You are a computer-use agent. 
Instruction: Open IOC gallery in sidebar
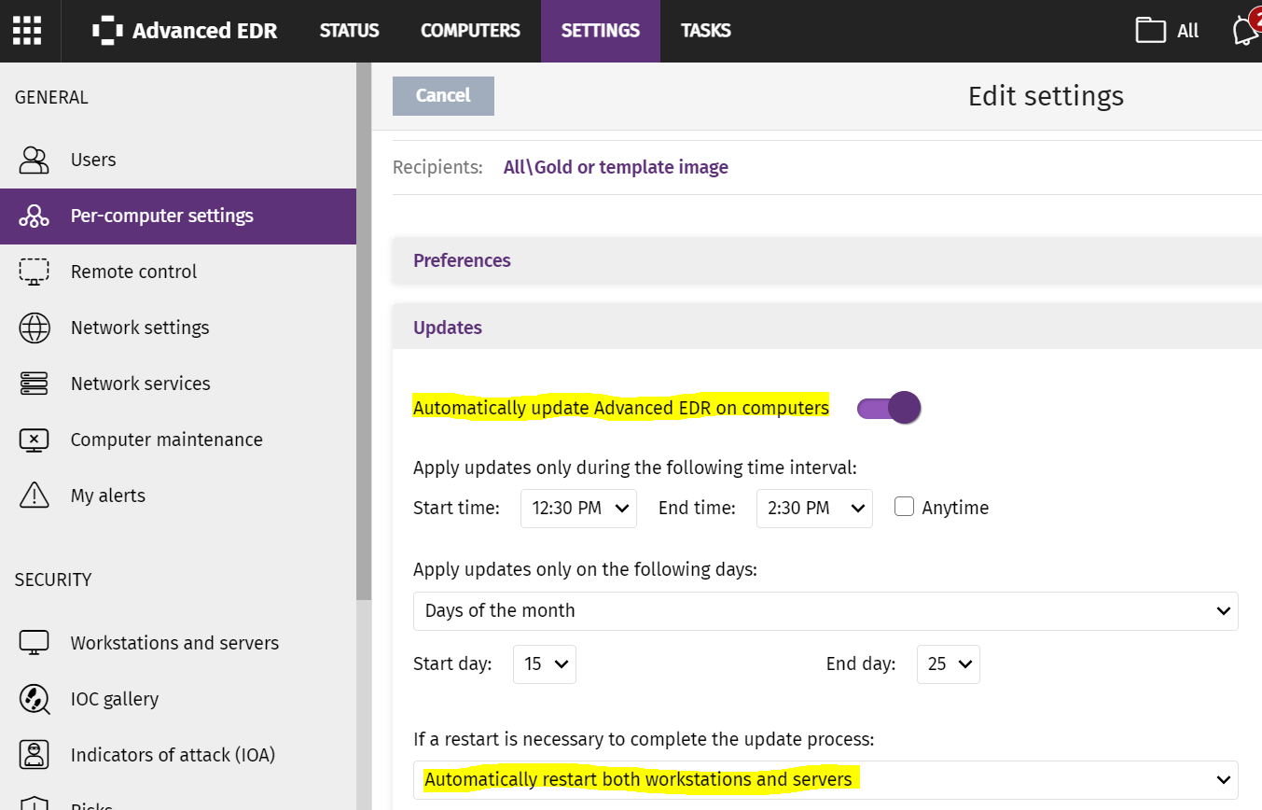coord(178,699)
